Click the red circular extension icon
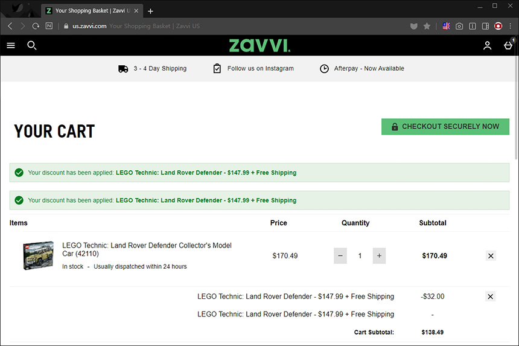 tap(498, 26)
